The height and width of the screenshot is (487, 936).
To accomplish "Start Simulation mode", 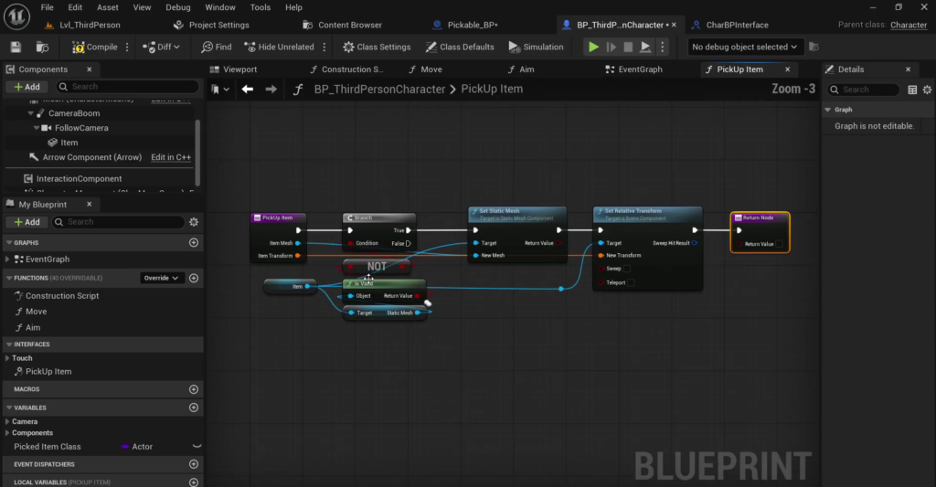I will point(536,47).
